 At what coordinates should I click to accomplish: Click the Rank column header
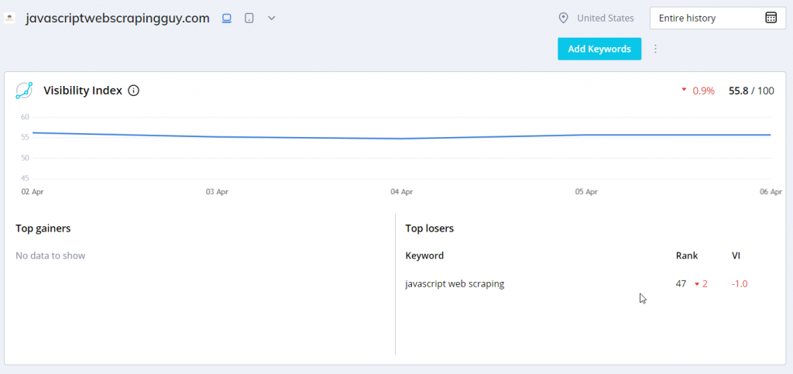click(687, 256)
